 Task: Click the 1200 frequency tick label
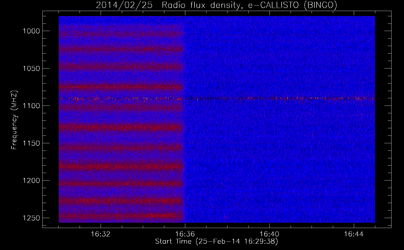(31, 180)
